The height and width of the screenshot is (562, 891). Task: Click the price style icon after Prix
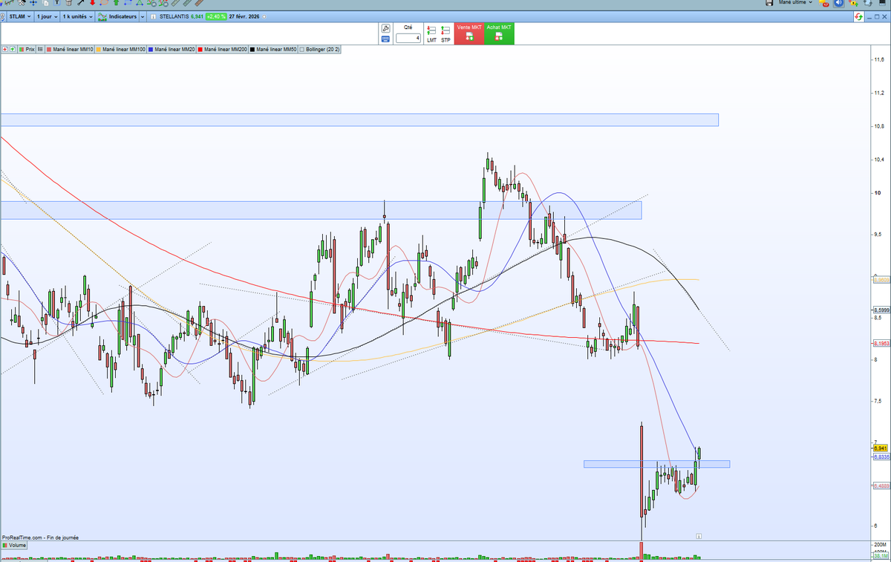coord(40,49)
